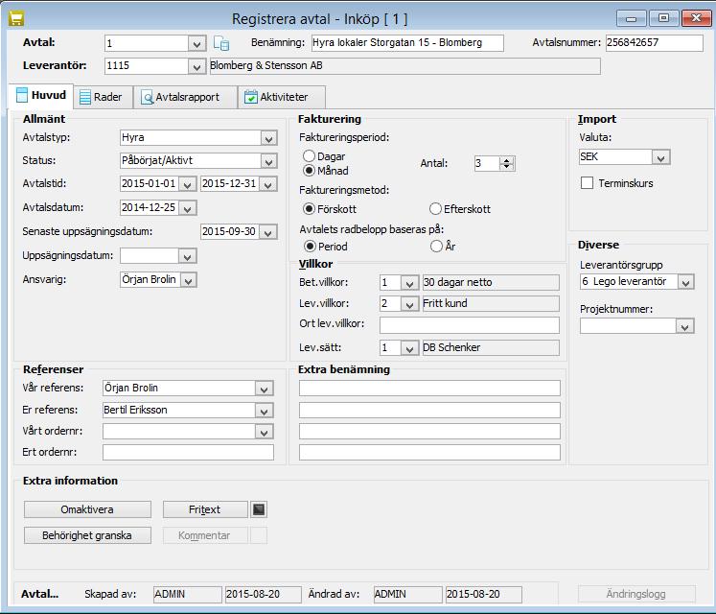This screenshot has height=614, width=716.
Task: Click the Fritext button
Action: tap(205, 509)
